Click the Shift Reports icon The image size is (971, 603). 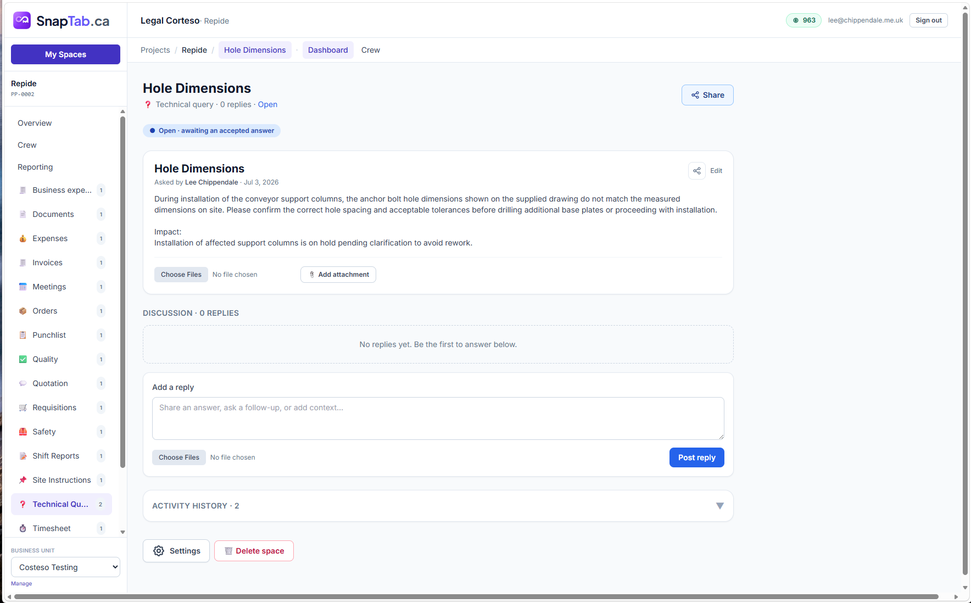(23, 456)
